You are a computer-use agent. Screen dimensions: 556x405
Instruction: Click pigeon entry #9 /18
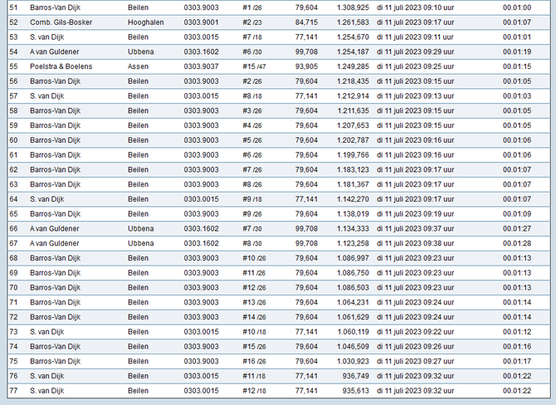click(251, 199)
